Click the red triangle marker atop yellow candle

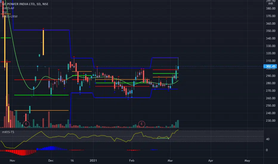43,29
